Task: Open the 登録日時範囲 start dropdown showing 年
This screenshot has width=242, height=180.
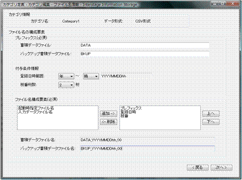Action: (66, 76)
